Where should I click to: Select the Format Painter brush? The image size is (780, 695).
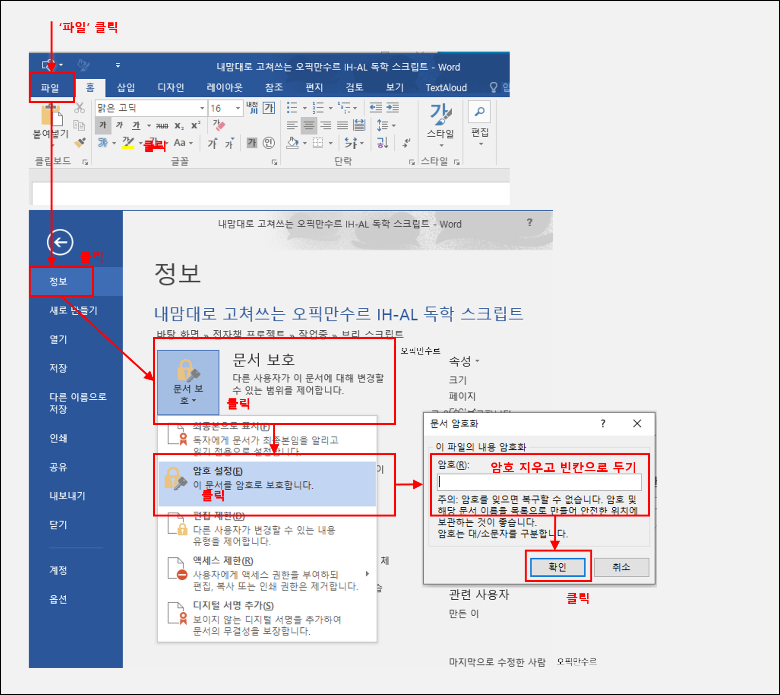[x=80, y=143]
